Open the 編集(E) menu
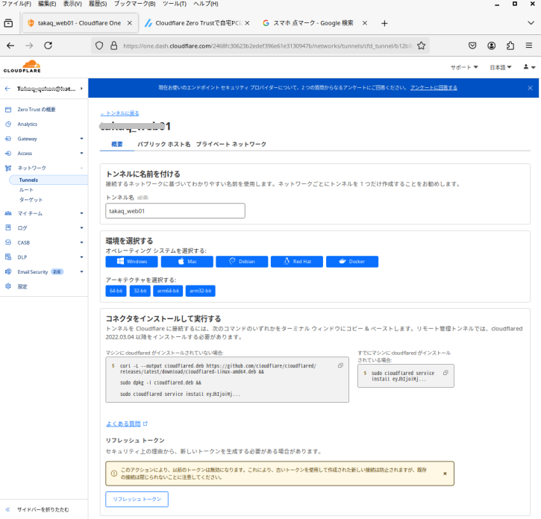541x519 pixels. tap(47, 4)
